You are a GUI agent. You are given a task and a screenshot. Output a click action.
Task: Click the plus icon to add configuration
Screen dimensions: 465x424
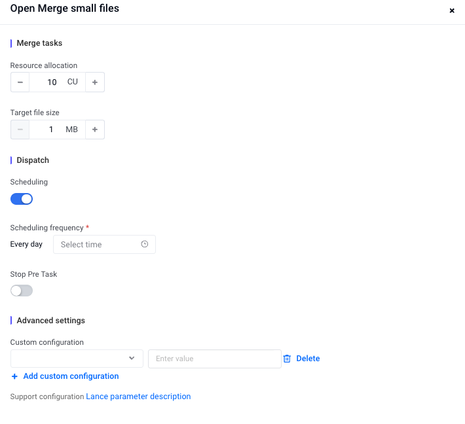pos(14,376)
